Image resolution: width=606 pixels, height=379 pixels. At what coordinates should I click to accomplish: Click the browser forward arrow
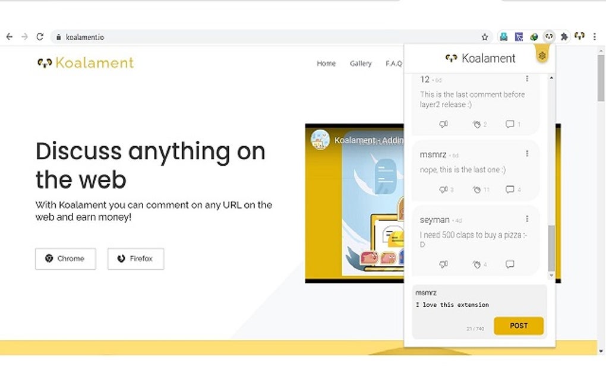coord(24,37)
